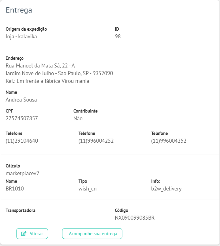The width and height of the screenshot is (220, 246).
Task: Open the Alterar button
Action: click(x=32, y=234)
